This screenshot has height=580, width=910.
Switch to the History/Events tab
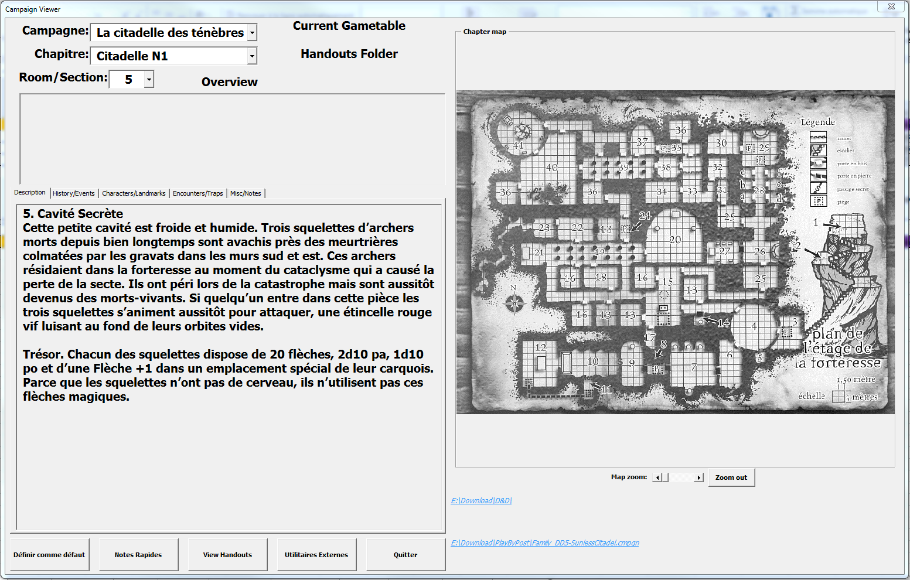click(74, 193)
